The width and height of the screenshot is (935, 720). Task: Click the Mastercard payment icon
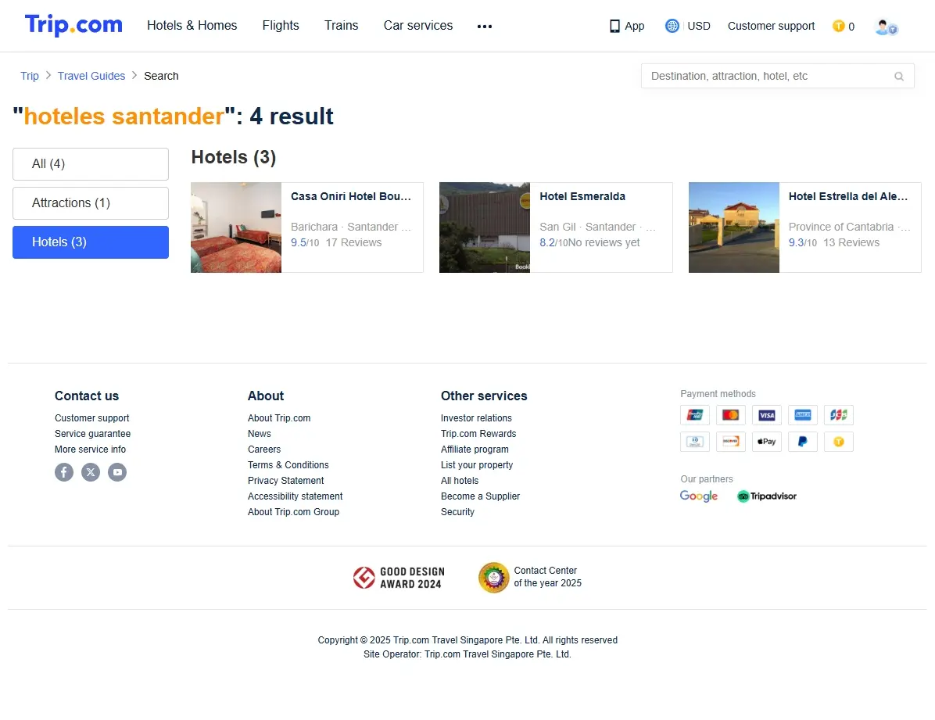730,414
